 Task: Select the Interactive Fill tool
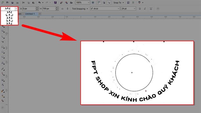coord(3,96)
